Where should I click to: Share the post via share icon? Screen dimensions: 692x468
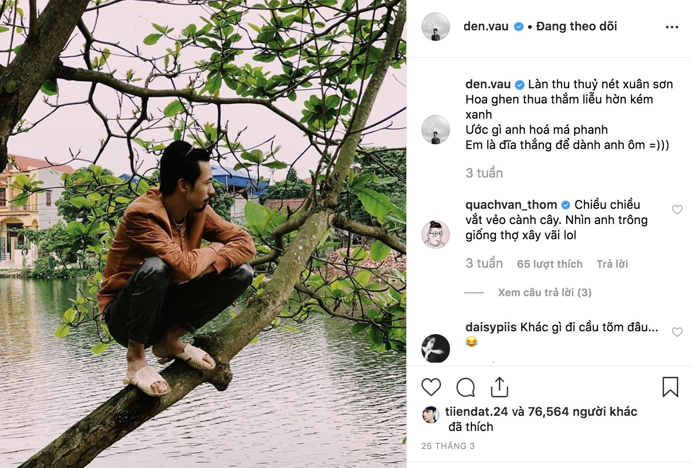point(499,387)
